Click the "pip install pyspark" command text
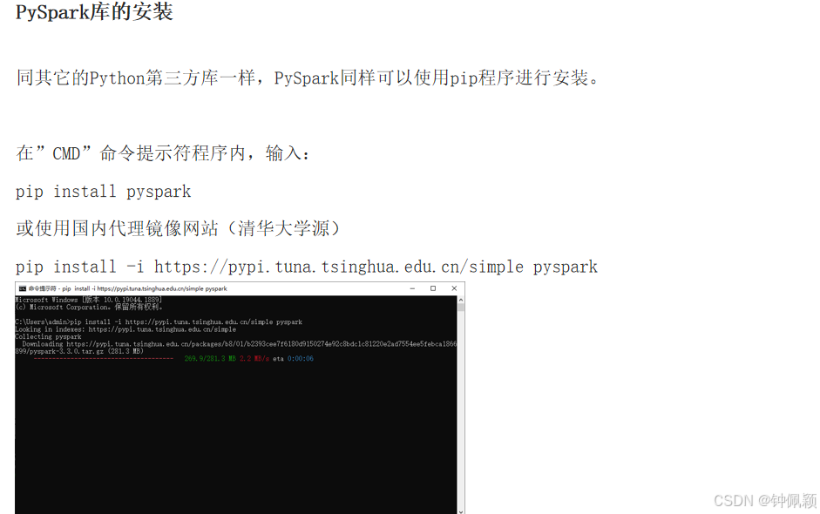This screenshot has width=820, height=514. tap(103, 192)
